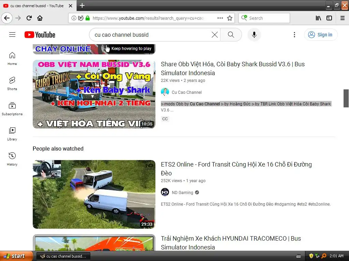This screenshot has height=261, width=349.
Task: Open the ETS2 Online Ford Transit thumbnail
Action: pos(94,194)
